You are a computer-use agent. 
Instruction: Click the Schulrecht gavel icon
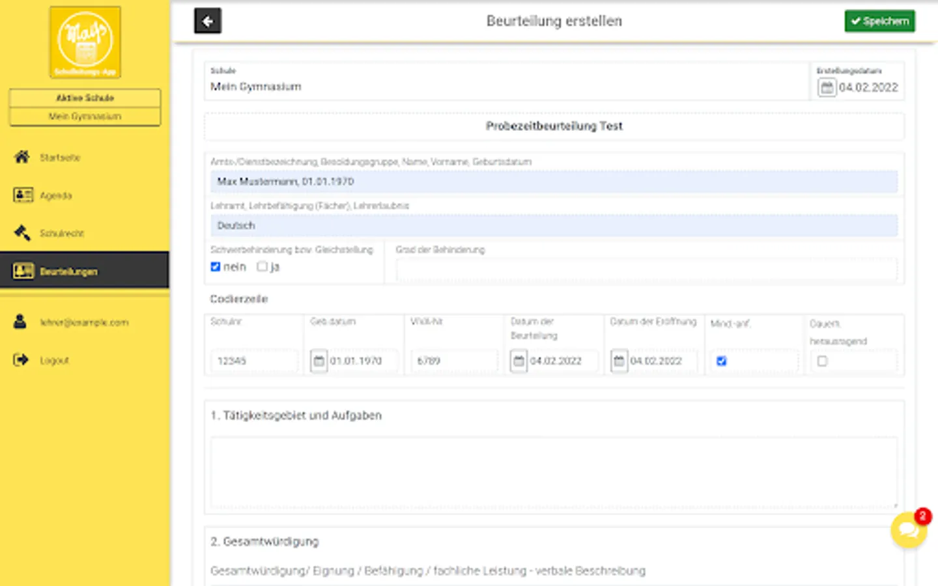click(x=22, y=232)
